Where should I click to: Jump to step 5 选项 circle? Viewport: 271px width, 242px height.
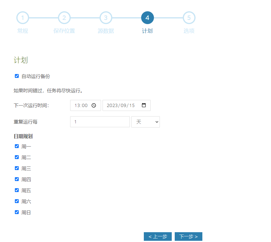click(189, 18)
